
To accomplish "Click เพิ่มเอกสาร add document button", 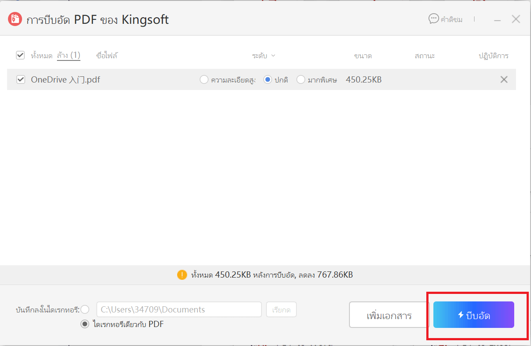I will [389, 315].
